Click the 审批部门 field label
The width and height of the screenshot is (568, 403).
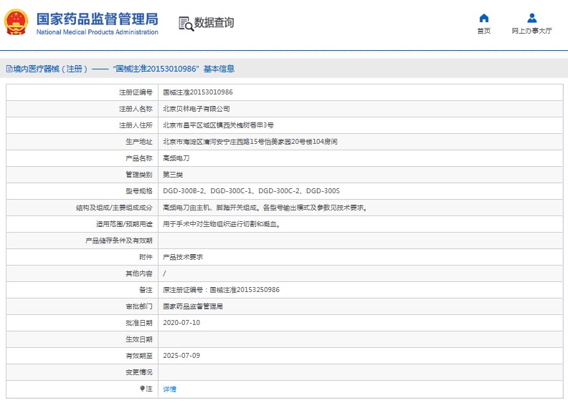click(139, 306)
